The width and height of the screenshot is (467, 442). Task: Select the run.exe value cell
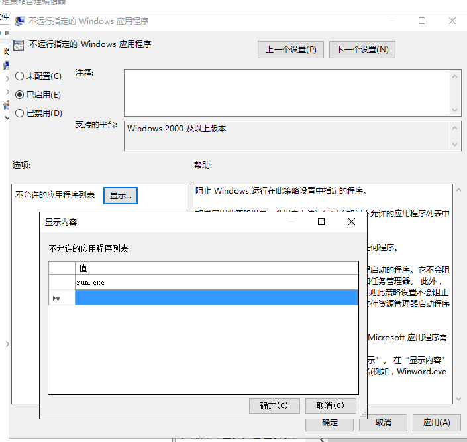217,282
